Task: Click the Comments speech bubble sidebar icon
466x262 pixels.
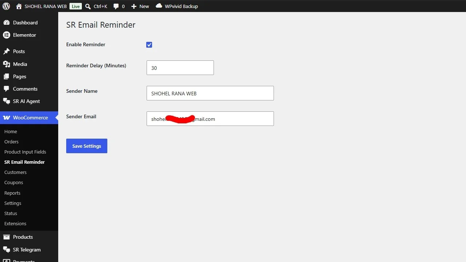Action: tap(6, 89)
